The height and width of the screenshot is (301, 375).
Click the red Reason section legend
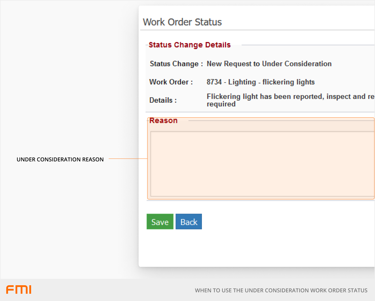[163, 121]
